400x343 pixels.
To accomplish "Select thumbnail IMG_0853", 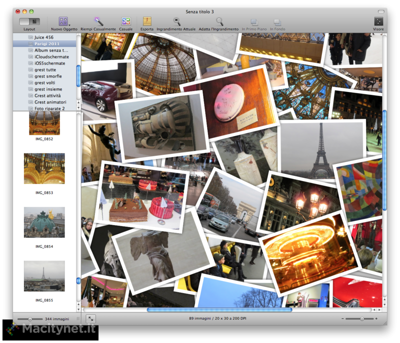I will pos(44,168).
